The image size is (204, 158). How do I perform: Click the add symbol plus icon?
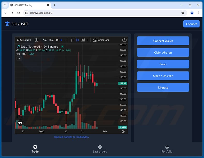pos(36,40)
